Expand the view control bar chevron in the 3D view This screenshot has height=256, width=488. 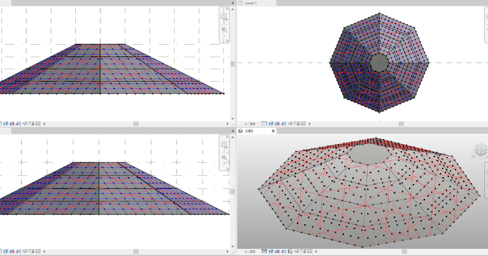(x=316, y=251)
